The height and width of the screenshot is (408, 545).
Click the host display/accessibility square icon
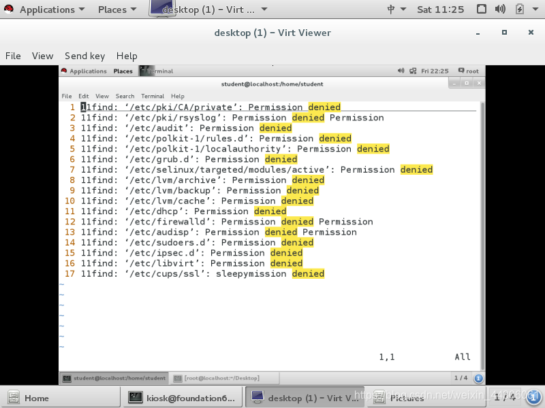[482, 9]
